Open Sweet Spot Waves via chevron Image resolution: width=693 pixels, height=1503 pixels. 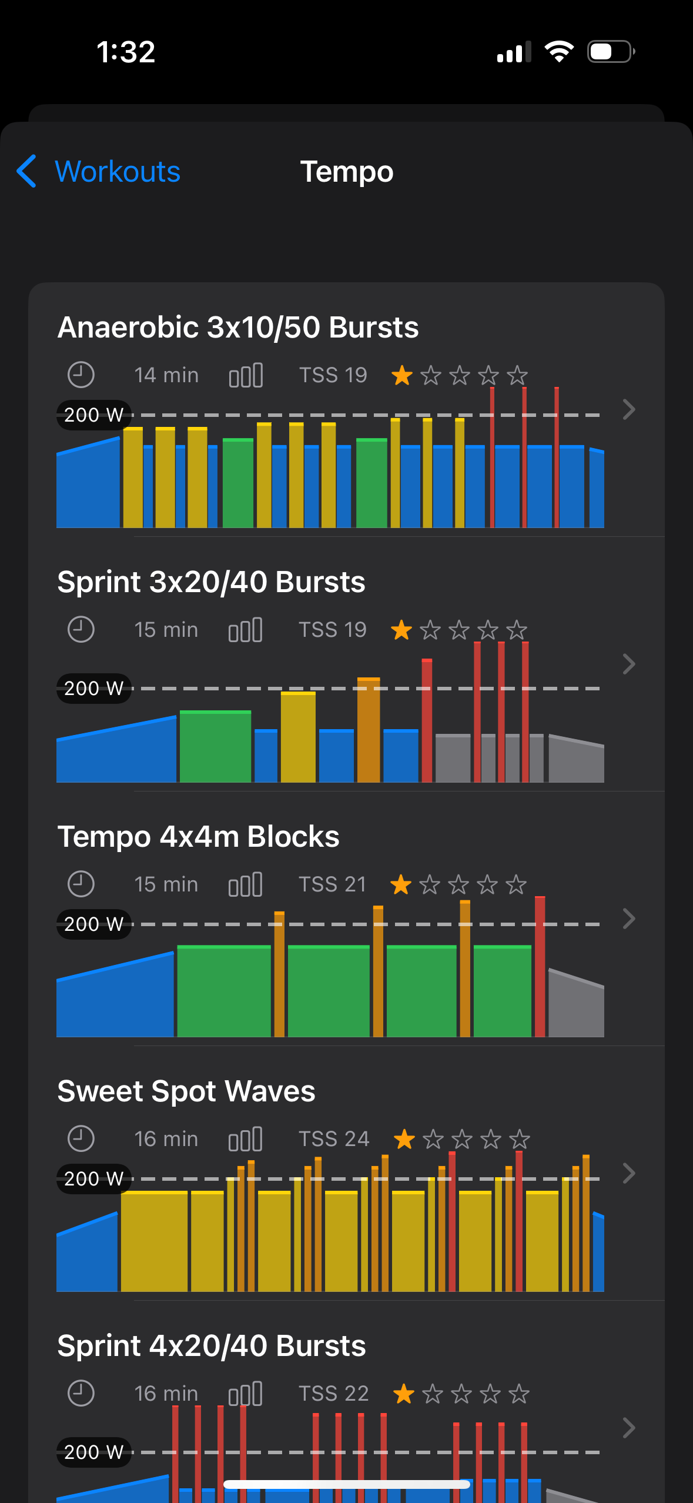629,1173
